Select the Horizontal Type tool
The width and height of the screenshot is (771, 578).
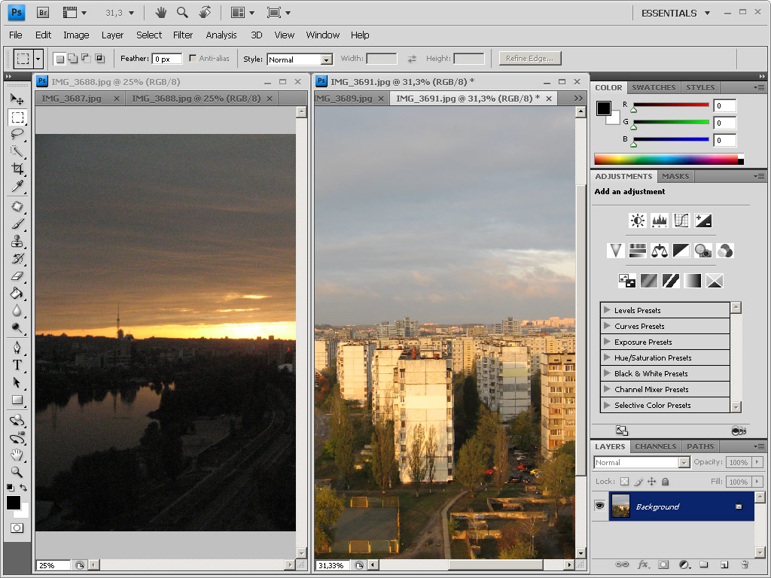point(17,365)
